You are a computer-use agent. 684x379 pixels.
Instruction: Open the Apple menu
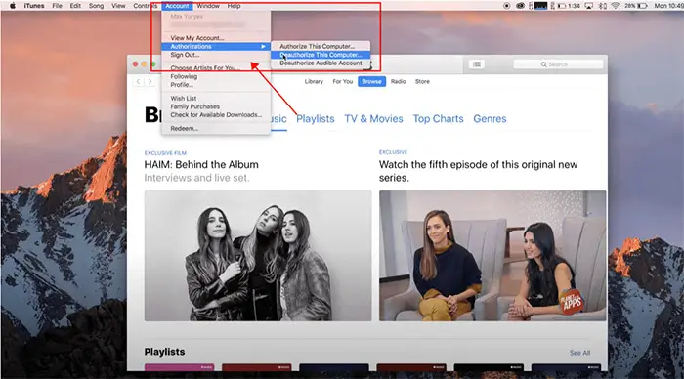tap(13, 6)
